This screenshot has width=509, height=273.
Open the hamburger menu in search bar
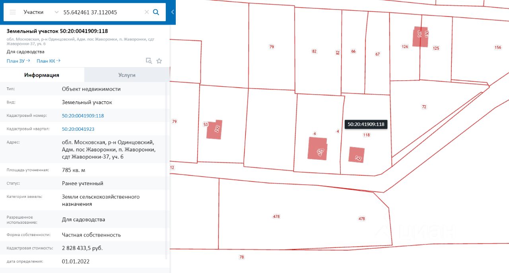[x=13, y=12]
